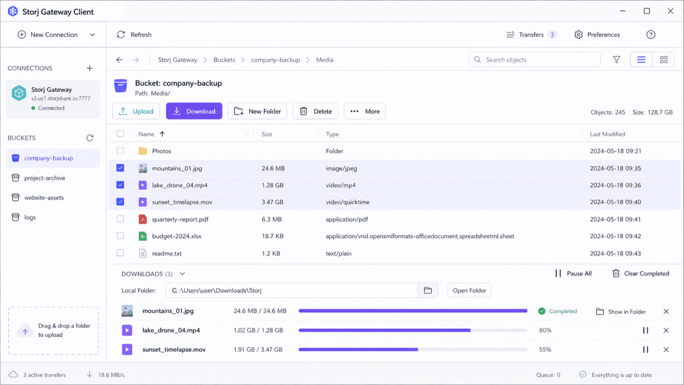Remove mountains_01.jpg from downloads
This screenshot has width=684, height=385.
[x=666, y=311]
